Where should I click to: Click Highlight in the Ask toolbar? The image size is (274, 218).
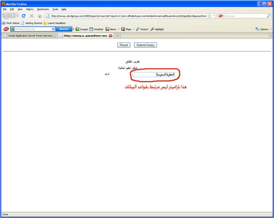pos(157,29)
